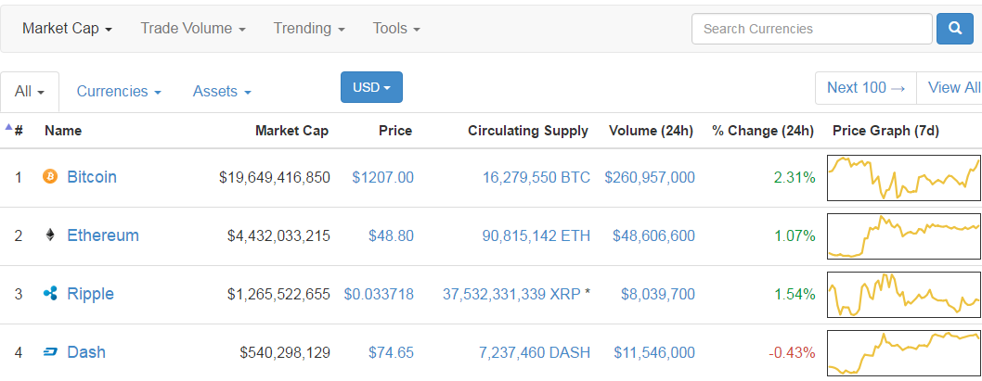Click Bitcoin's $1207.00 price link
The image size is (982, 381).
[x=382, y=177]
